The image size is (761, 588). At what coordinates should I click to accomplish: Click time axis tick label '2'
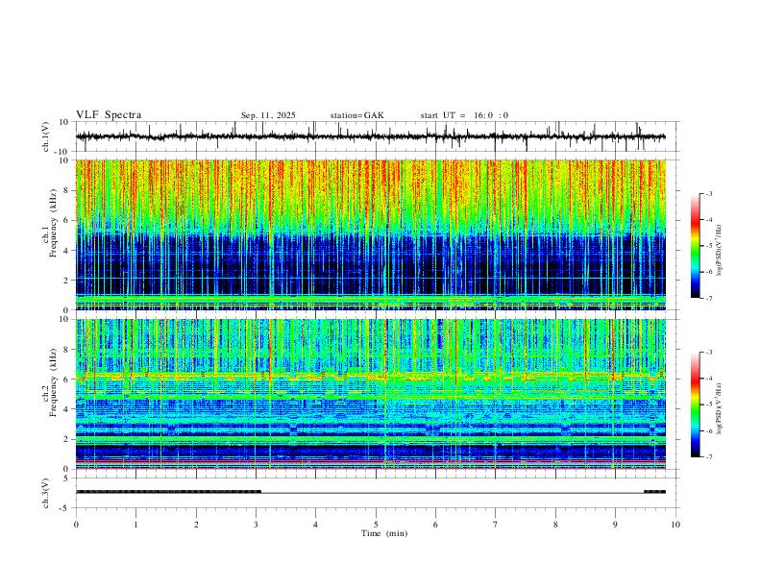[x=196, y=525]
